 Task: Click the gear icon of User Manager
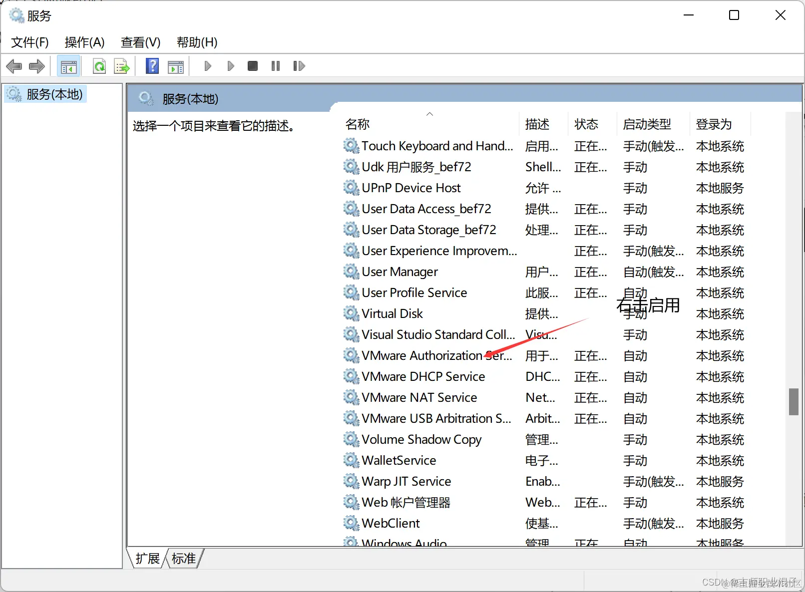[x=351, y=272]
